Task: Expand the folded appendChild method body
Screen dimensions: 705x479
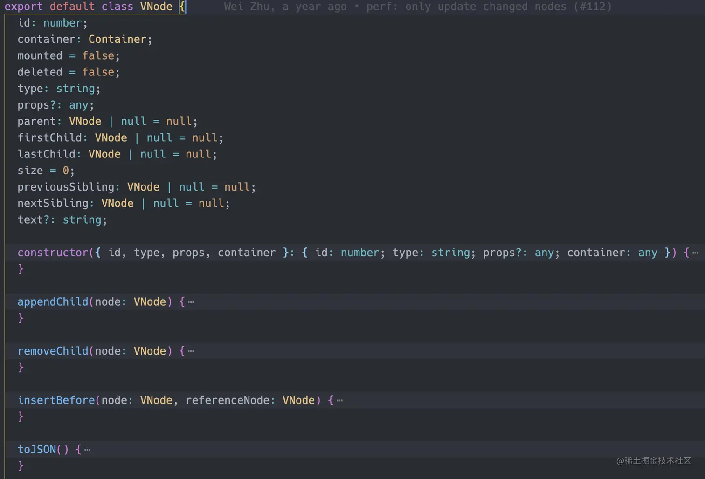Action: point(191,302)
